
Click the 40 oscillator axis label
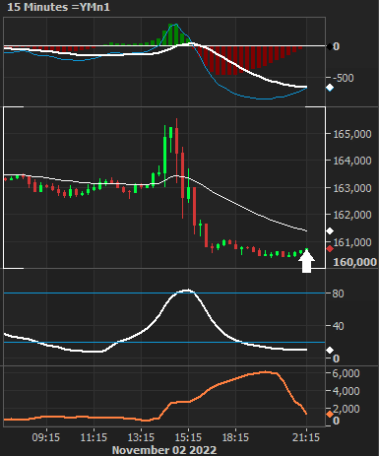338,326
